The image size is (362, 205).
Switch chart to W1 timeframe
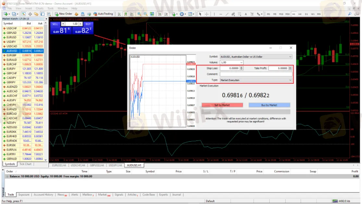(313, 14)
